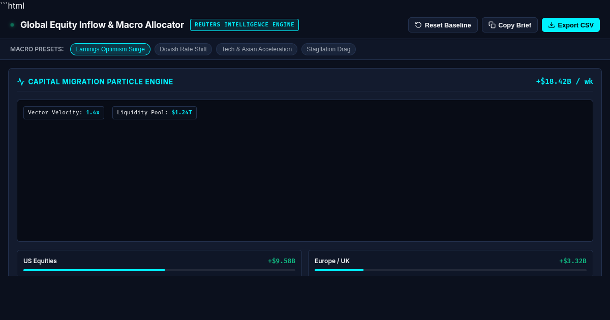
Task: Click the US Equities progress bar
Action: [x=159, y=270]
